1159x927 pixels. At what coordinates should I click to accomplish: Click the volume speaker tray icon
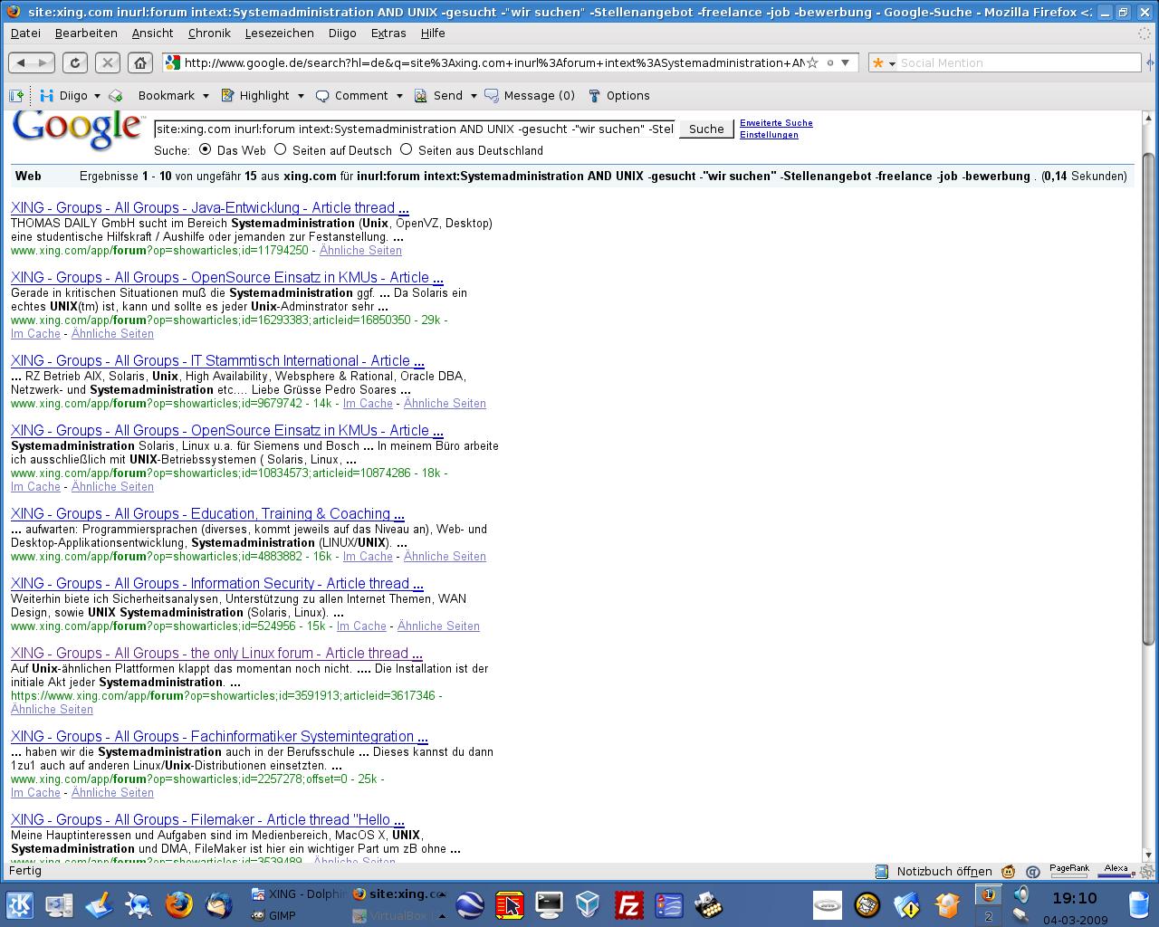[x=1021, y=894]
